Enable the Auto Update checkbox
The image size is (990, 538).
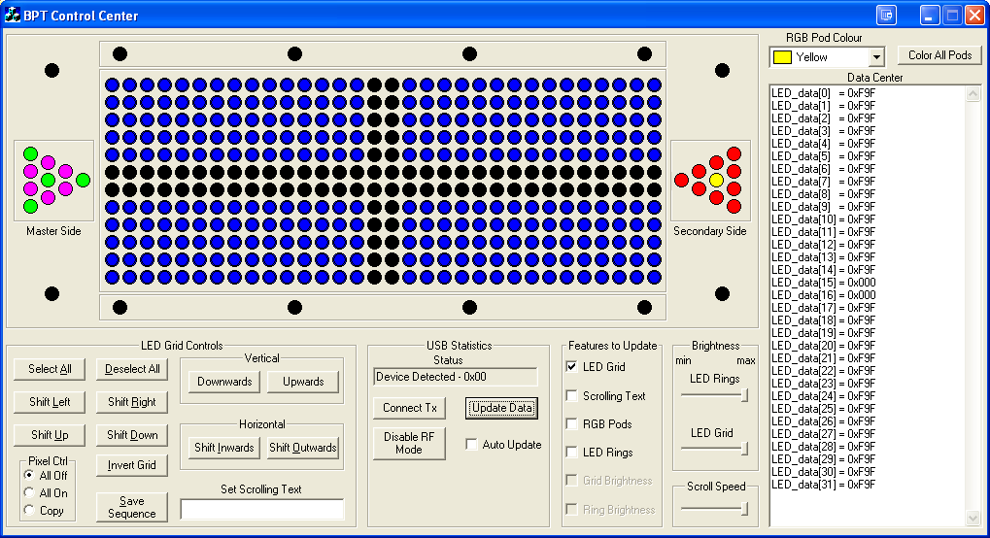(472, 445)
